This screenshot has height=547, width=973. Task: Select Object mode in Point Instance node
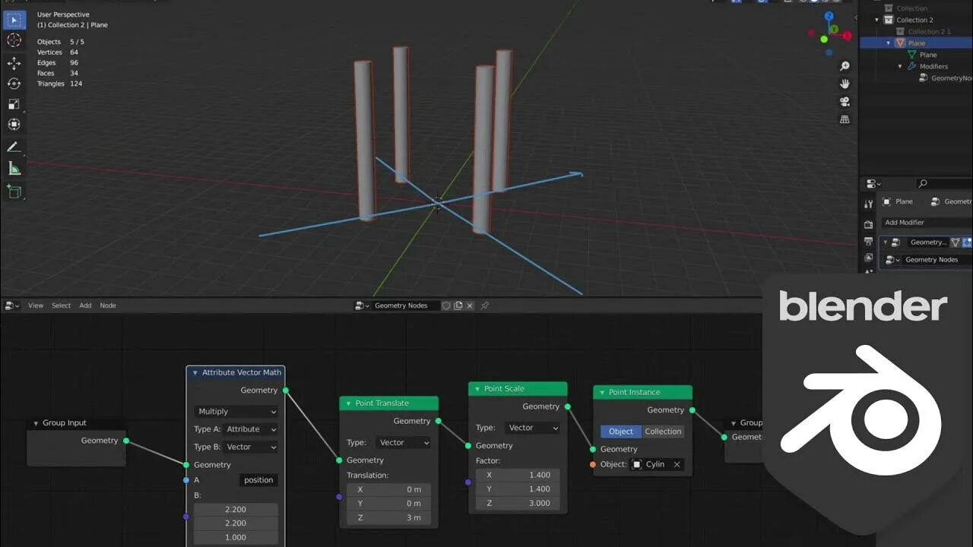[x=620, y=432]
